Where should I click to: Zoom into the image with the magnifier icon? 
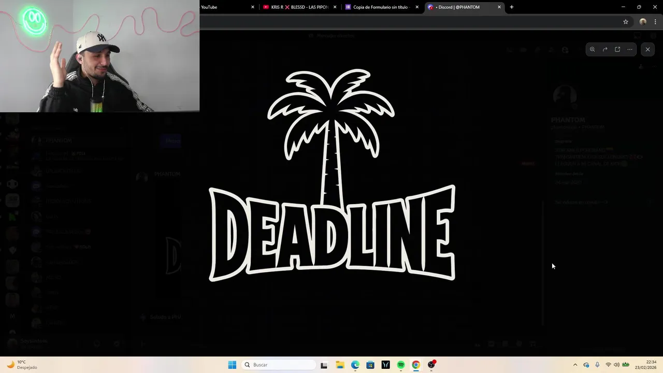coord(593,49)
